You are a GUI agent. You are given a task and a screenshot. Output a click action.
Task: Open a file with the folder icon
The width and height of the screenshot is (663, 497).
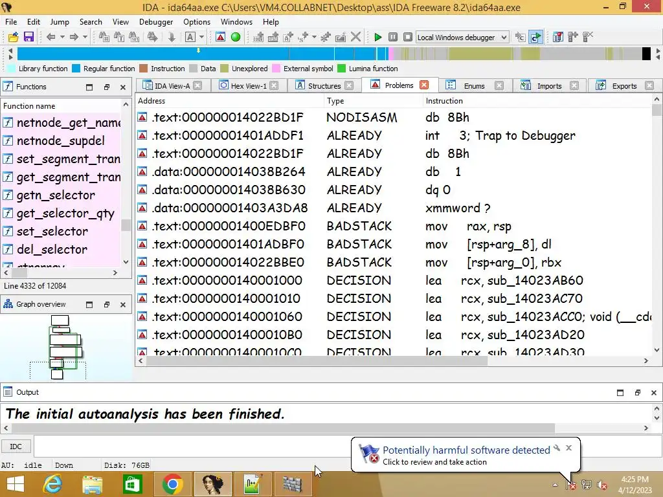click(13, 37)
